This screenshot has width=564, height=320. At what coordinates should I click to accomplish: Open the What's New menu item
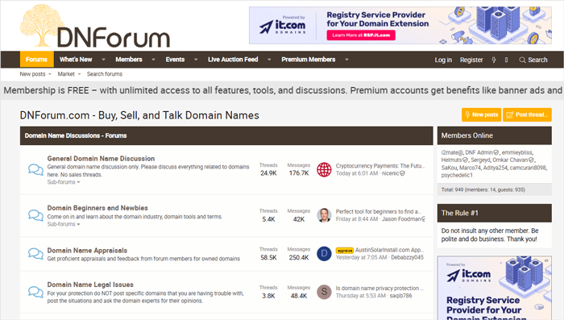(76, 60)
